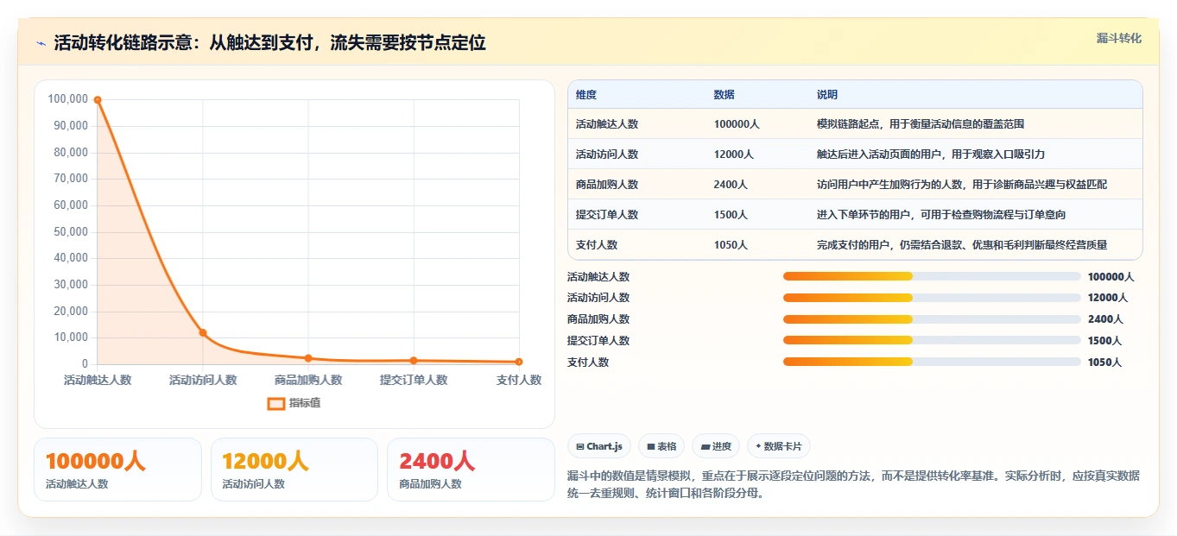The width and height of the screenshot is (1177, 536).
Task: Open the orange 100000人 summary card
Action: pyautogui.click(x=117, y=470)
